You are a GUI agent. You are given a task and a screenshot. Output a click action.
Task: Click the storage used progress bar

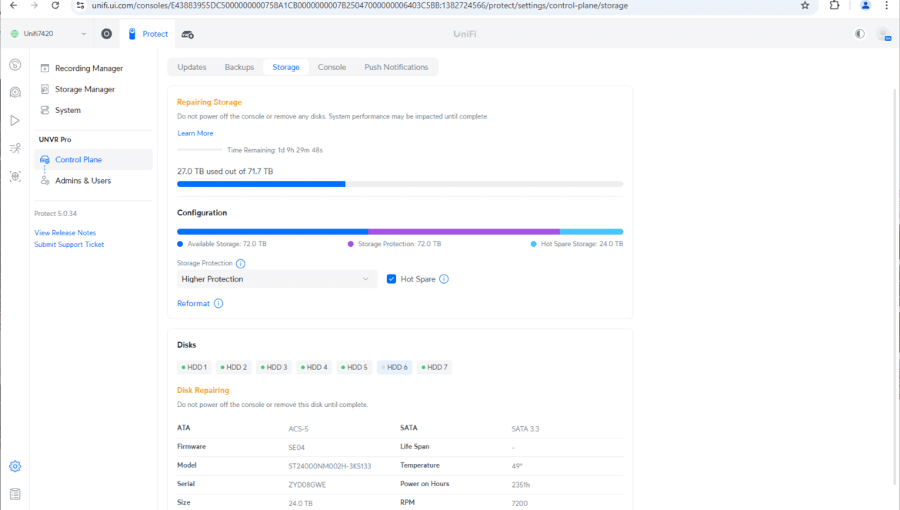tap(400, 184)
